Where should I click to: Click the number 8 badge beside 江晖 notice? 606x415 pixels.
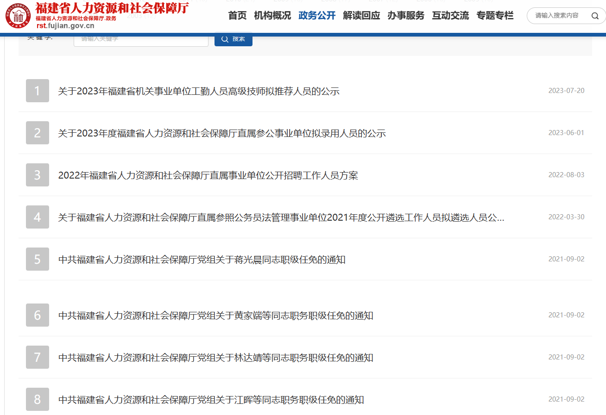[38, 400]
